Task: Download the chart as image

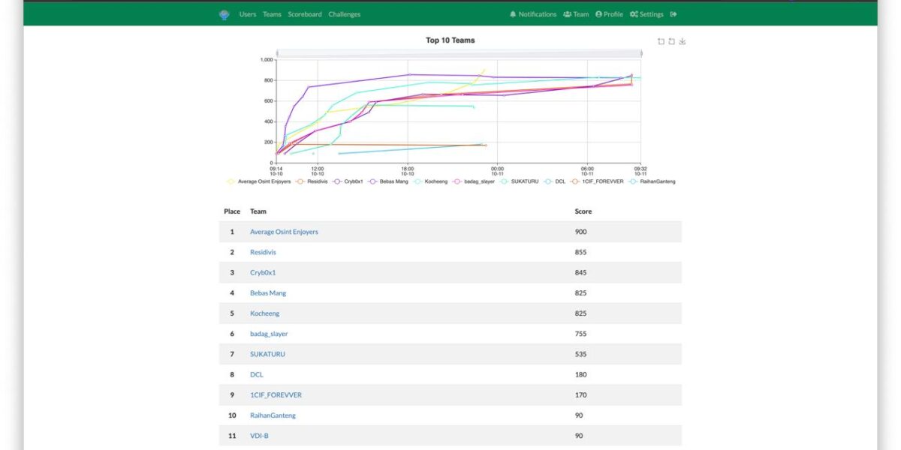Action: (683, 42)
